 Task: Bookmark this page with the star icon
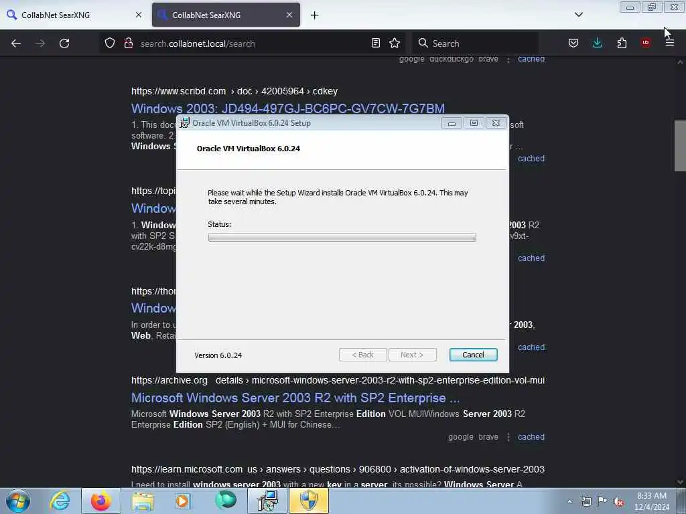[x=395, y=43]
